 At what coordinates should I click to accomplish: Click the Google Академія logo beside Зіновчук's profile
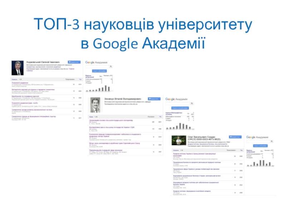176,99
